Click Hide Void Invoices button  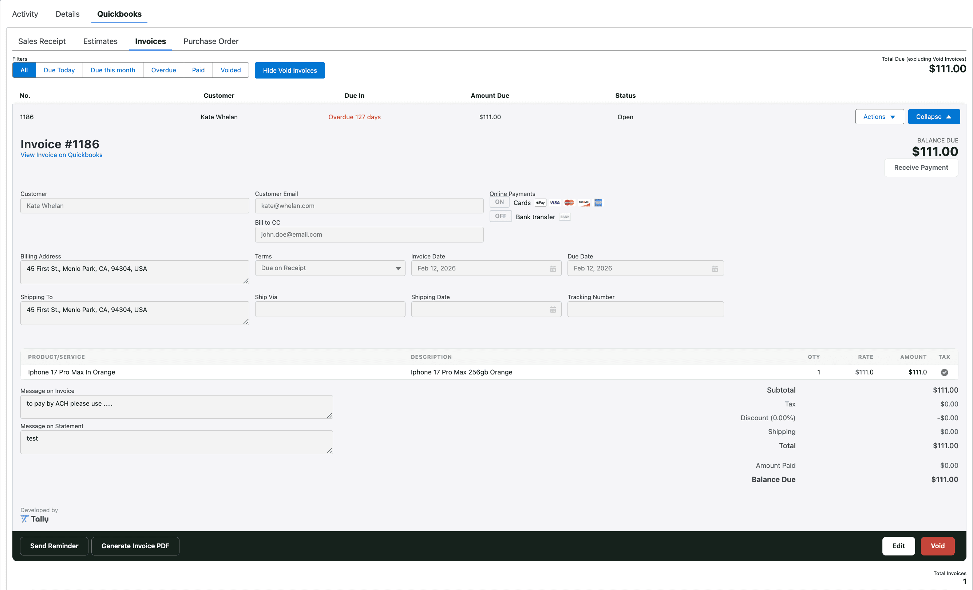coord(290,70)
